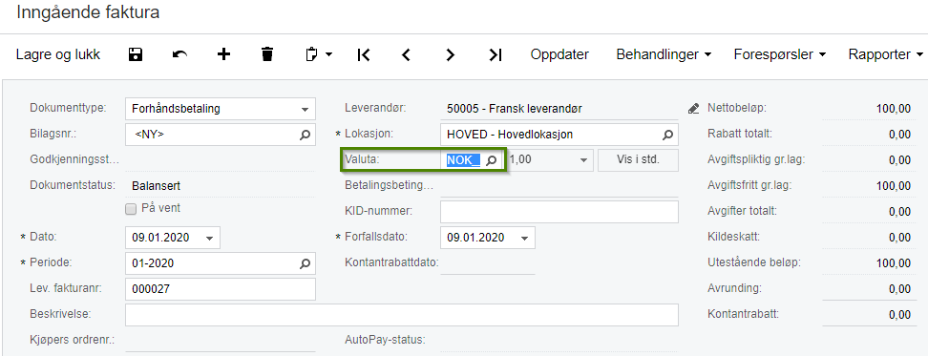
Task: Go to the previous record
Action: click(x=406, y=55)
